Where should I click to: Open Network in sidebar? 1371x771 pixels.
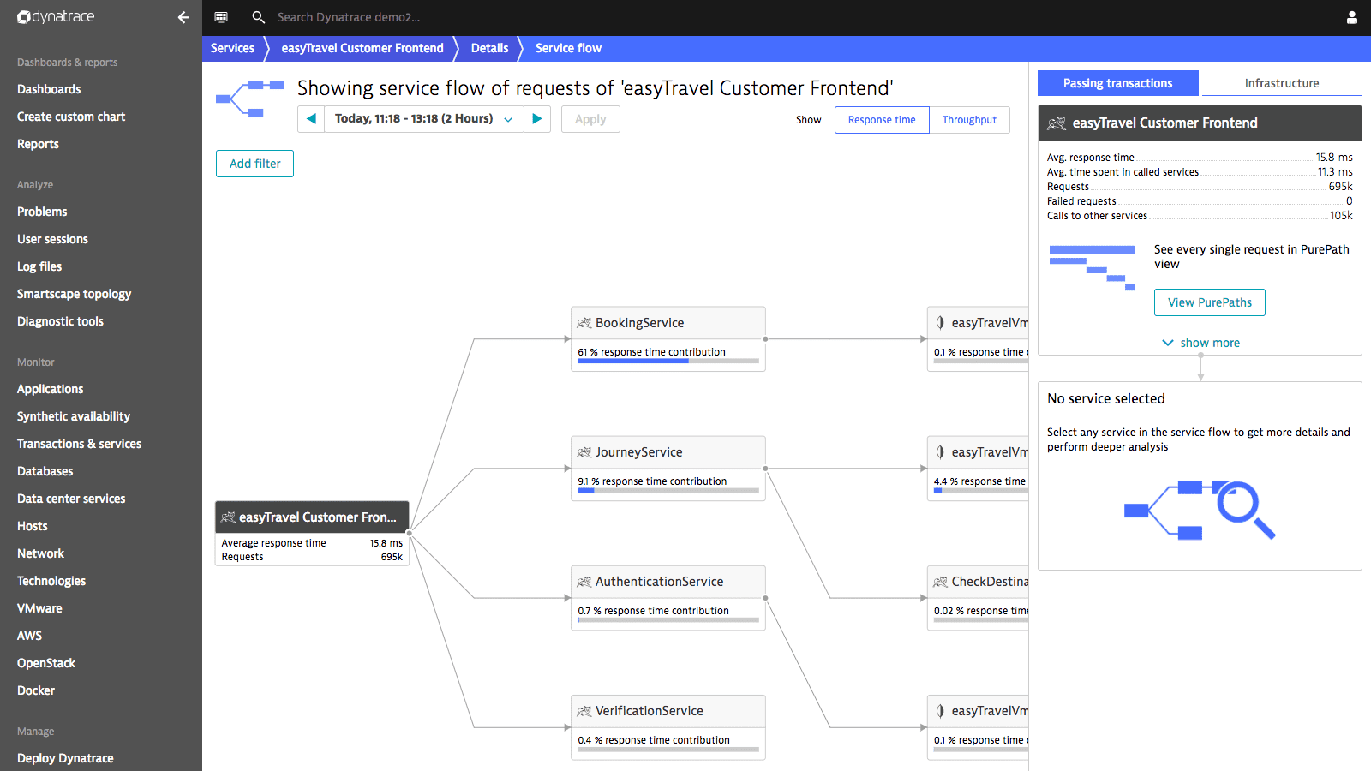point(40,553)
